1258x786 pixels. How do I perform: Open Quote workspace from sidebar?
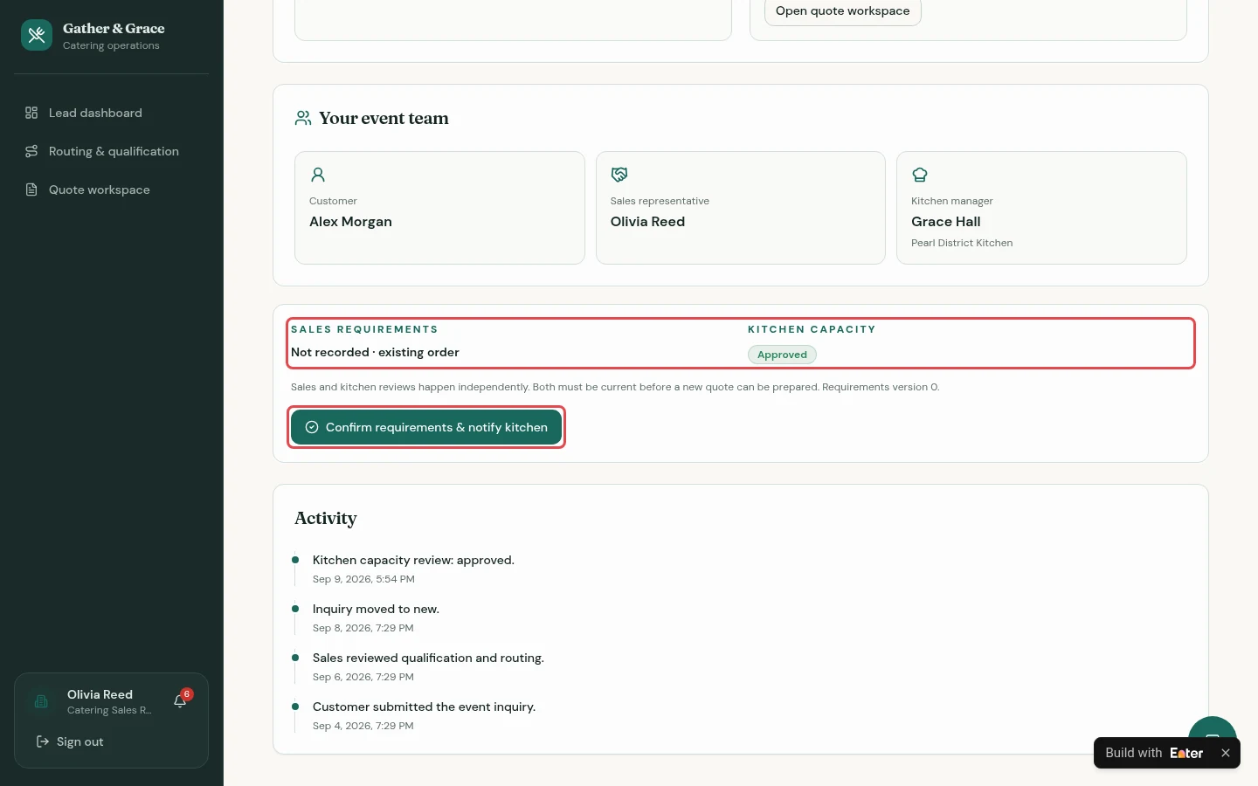pyautogui.click(x=111, y=190)
